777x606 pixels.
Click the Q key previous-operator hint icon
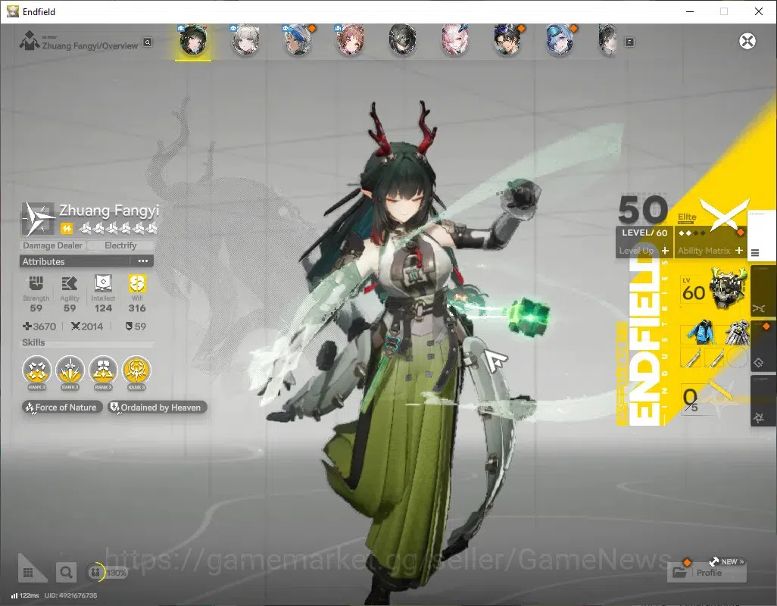coord(148,42)
